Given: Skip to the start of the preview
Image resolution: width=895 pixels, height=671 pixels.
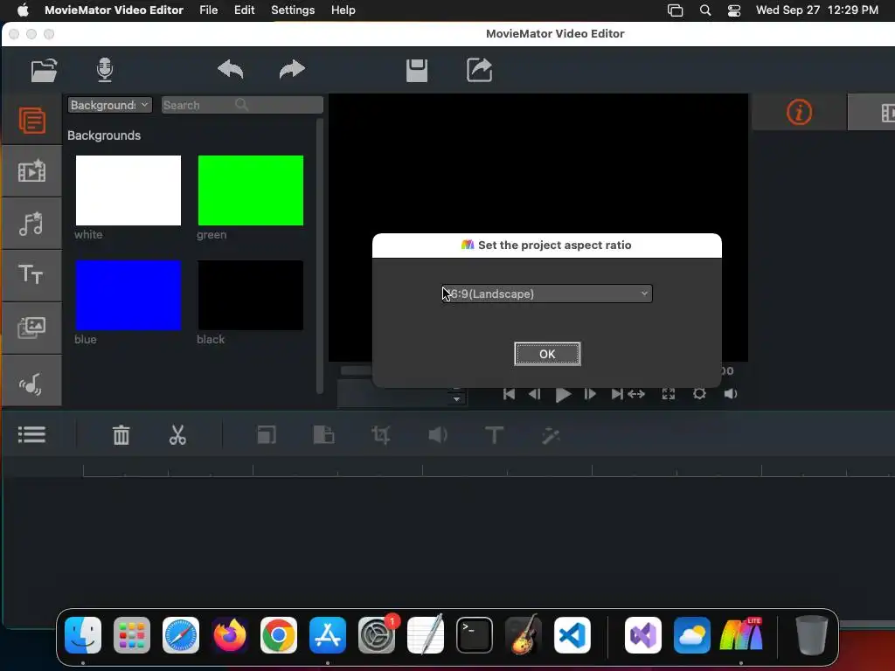Looking at the screenshot, I should coord(509,394).
